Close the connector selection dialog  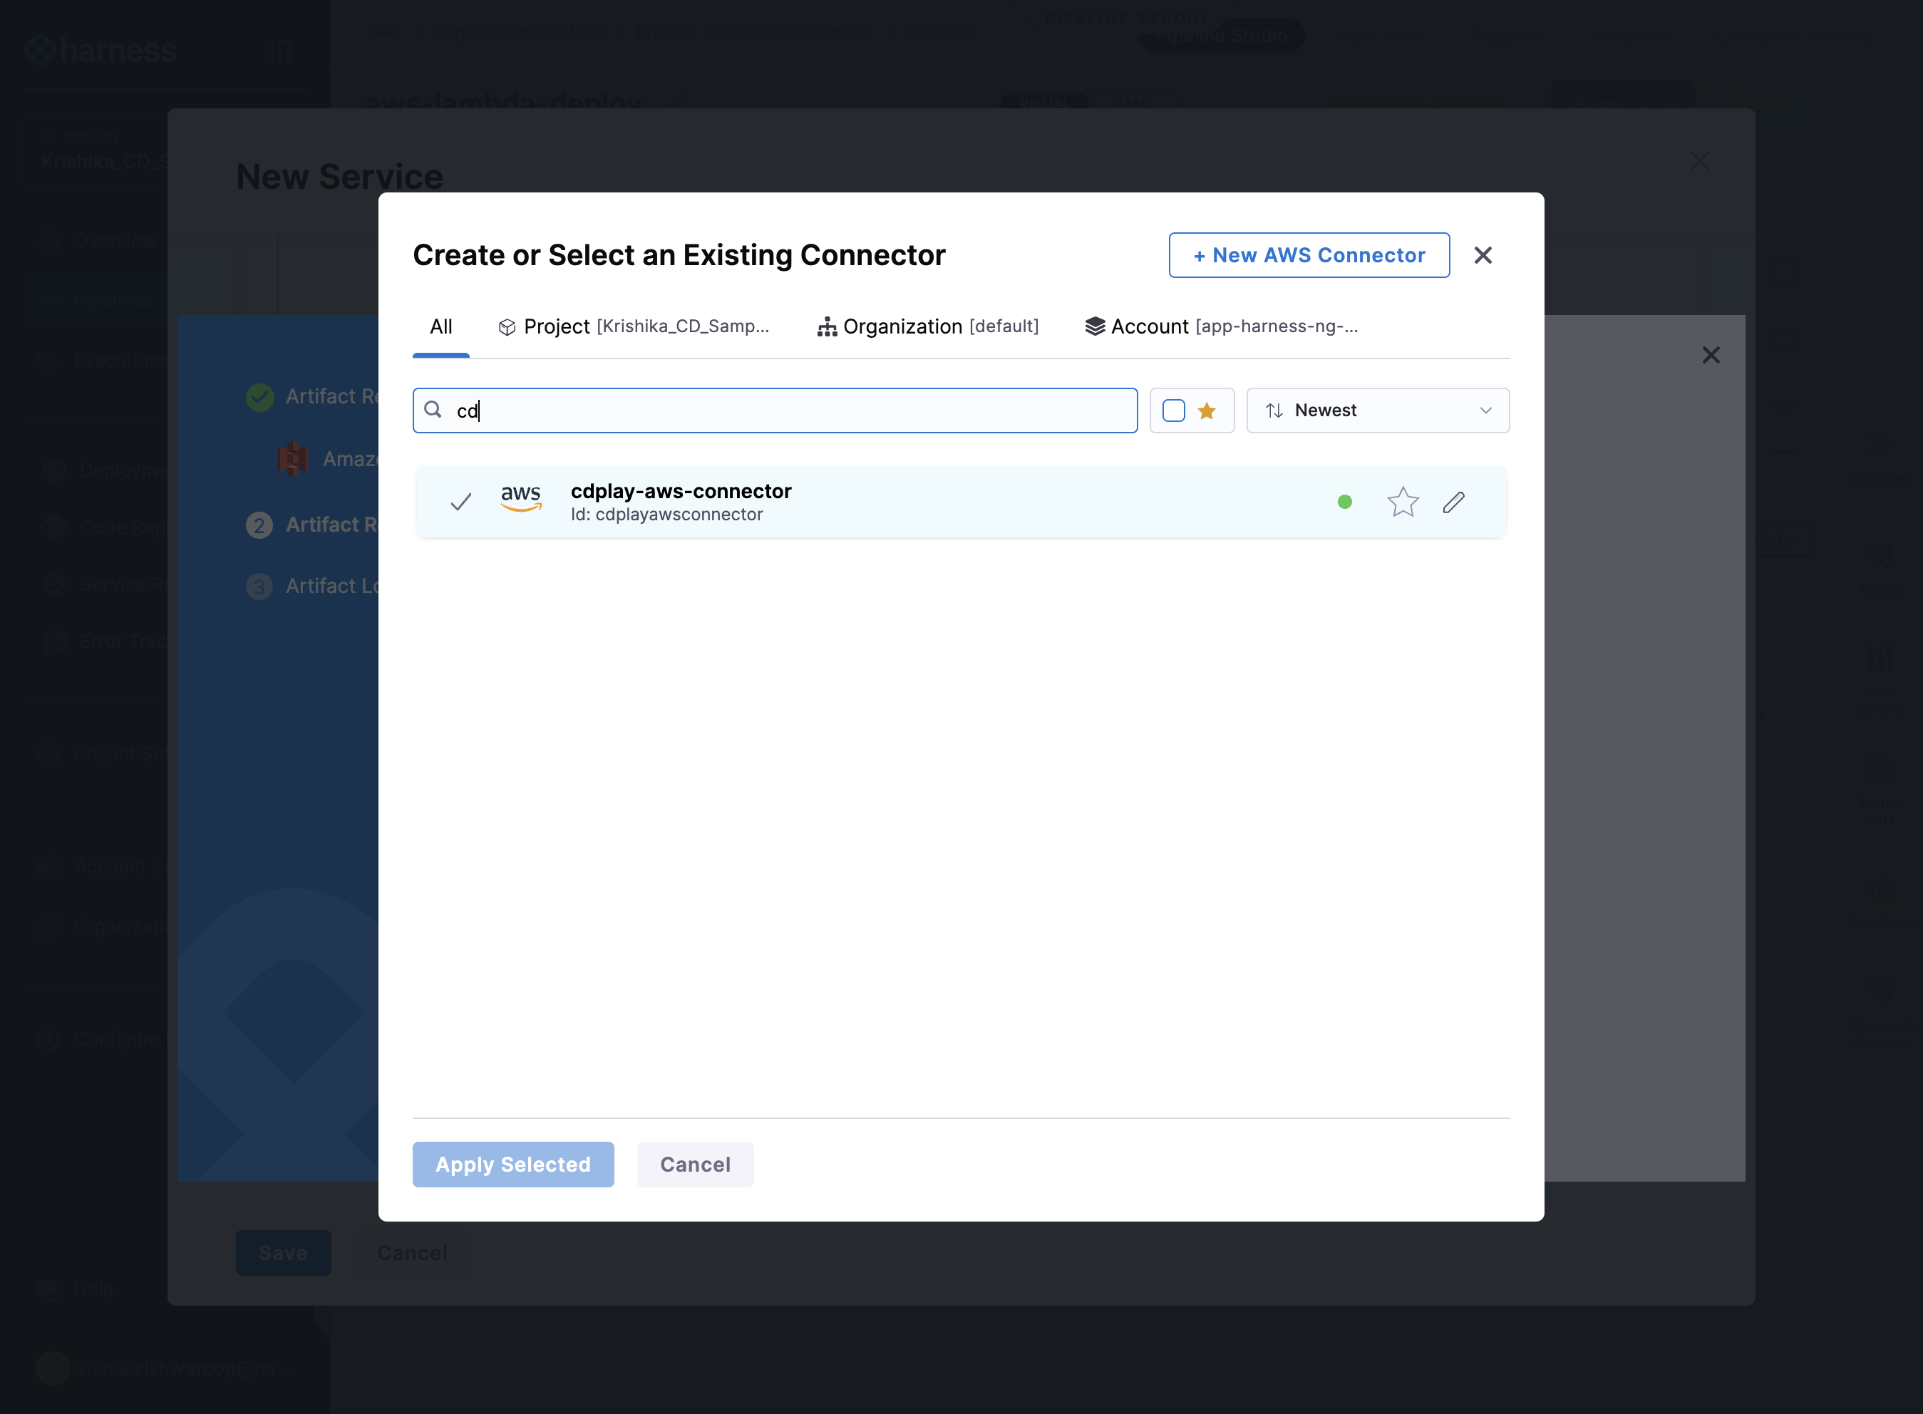1483,255
